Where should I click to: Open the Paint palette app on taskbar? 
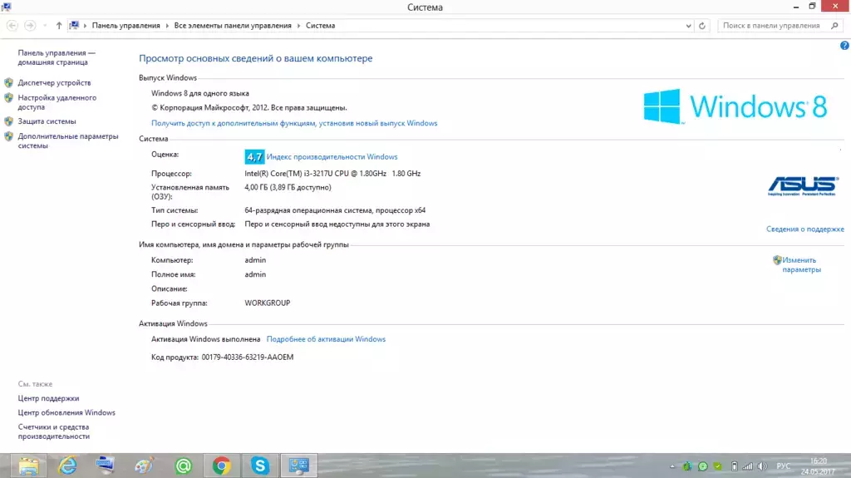144,466
